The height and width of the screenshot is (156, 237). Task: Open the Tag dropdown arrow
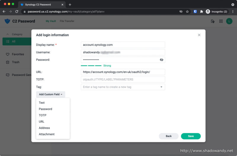[x=161, y=87]
